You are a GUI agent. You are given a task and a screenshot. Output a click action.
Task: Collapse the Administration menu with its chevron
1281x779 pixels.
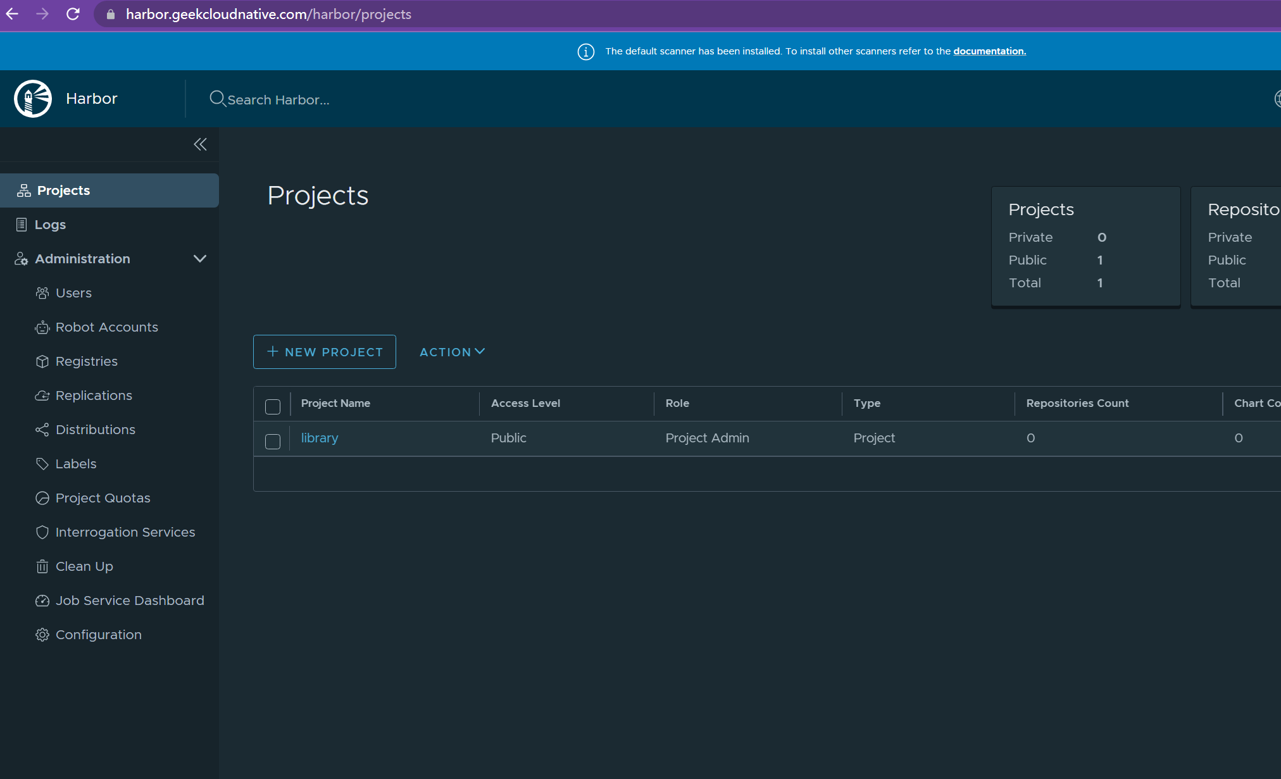(x=200, y=259)
